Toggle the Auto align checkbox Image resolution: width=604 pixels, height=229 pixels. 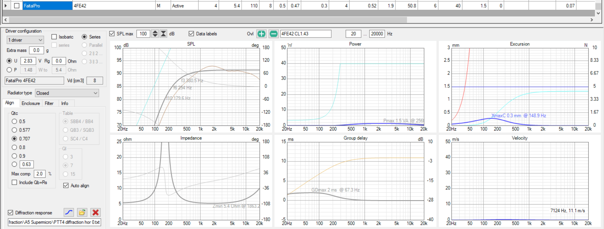point(66,186)
